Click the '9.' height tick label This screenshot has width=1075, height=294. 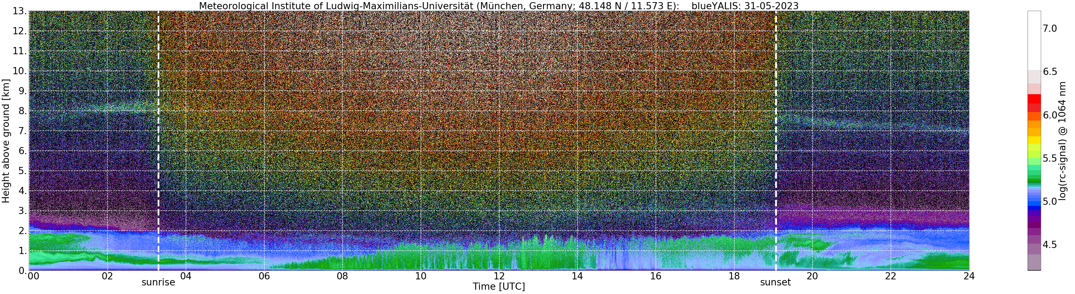22,91
